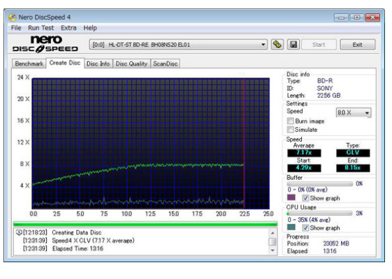Click the Speed:4 X CLV log entry
Screen dimensions: 392x279
coord(93,241)
